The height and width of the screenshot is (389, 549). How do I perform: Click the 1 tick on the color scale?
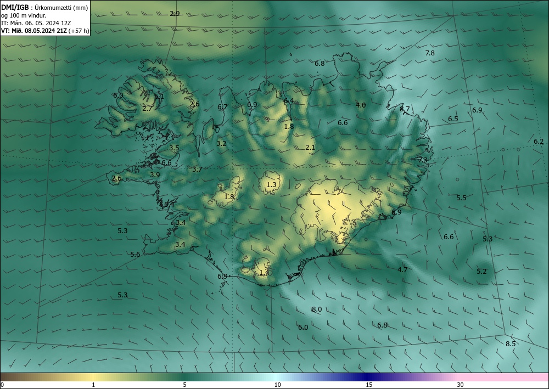pyautogui.click(x=93, y=385)
